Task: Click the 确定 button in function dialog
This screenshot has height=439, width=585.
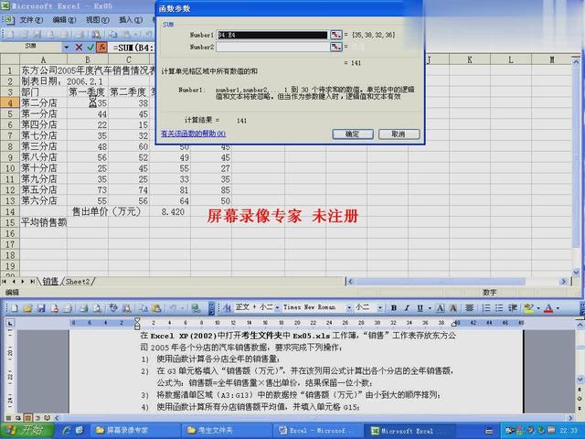Action: 353,134
